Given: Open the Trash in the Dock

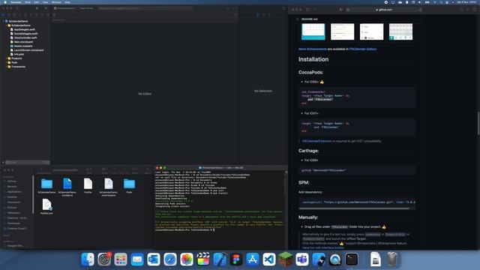Looking at the screenshot, I should coord(392,259).
